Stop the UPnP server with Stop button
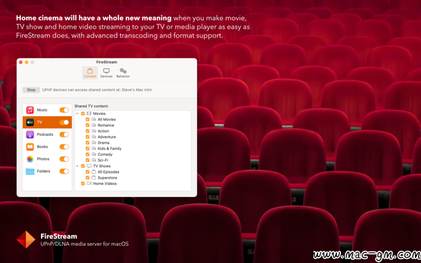 31,89
